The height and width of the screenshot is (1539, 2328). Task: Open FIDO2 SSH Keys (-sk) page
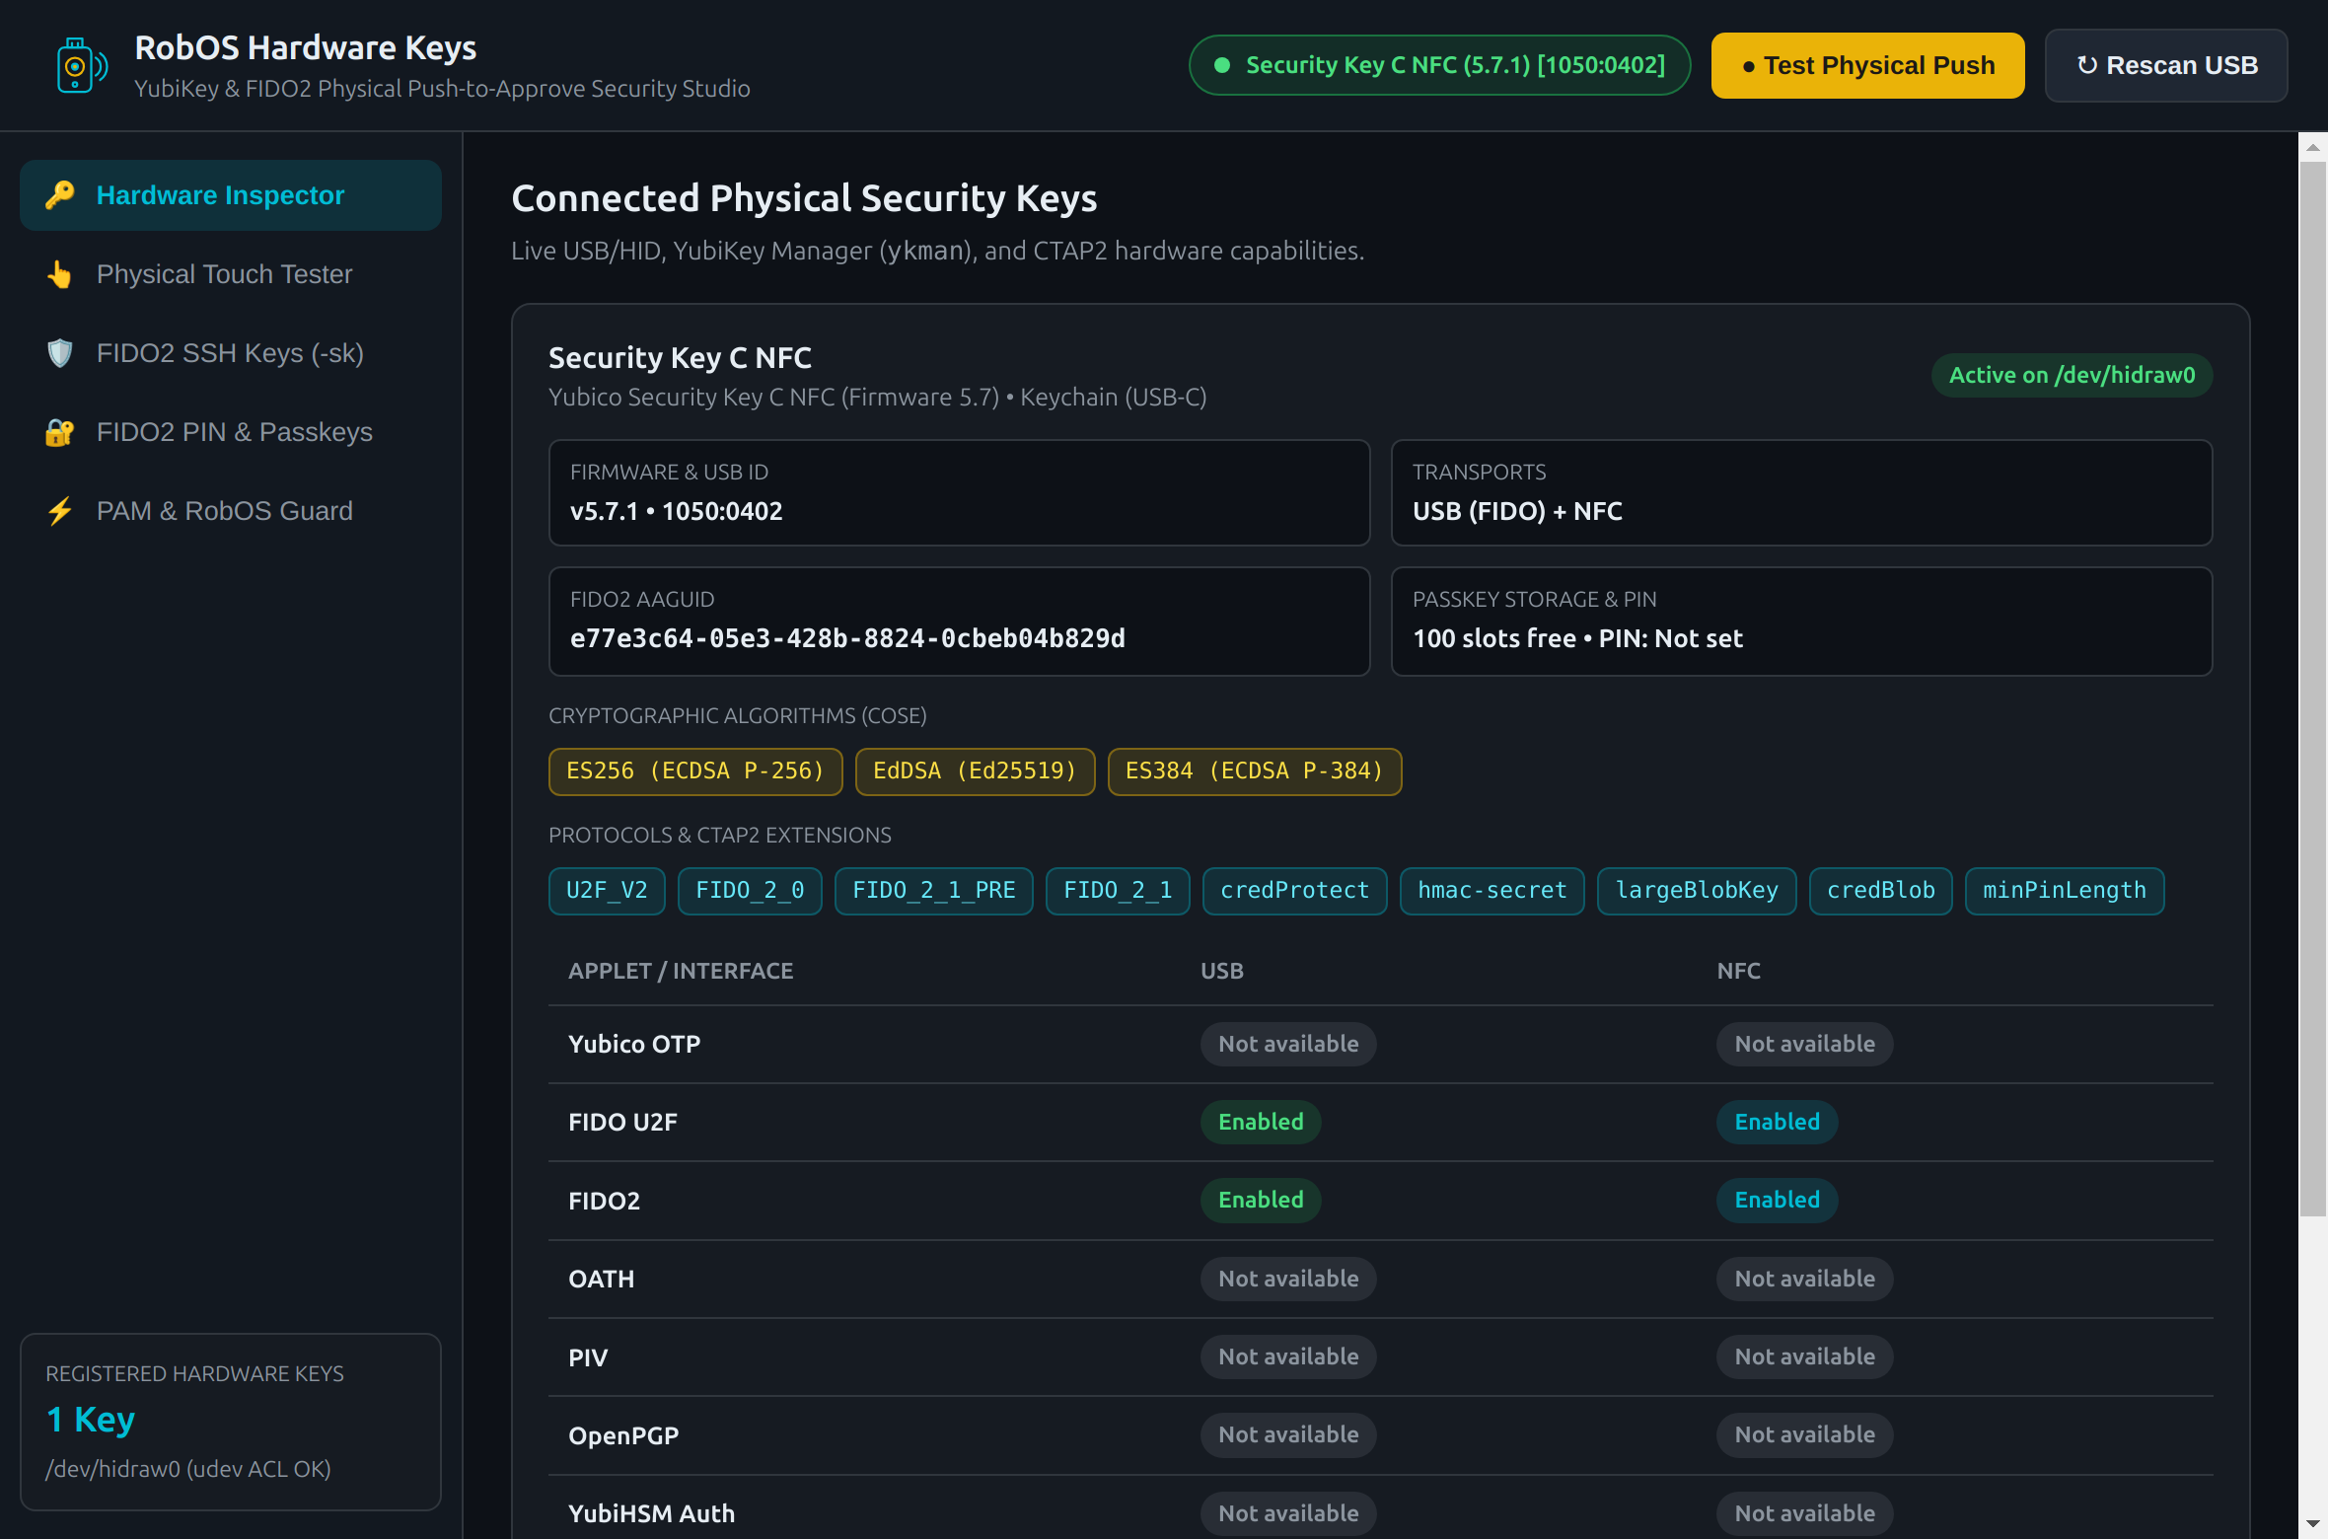[231, 353]
